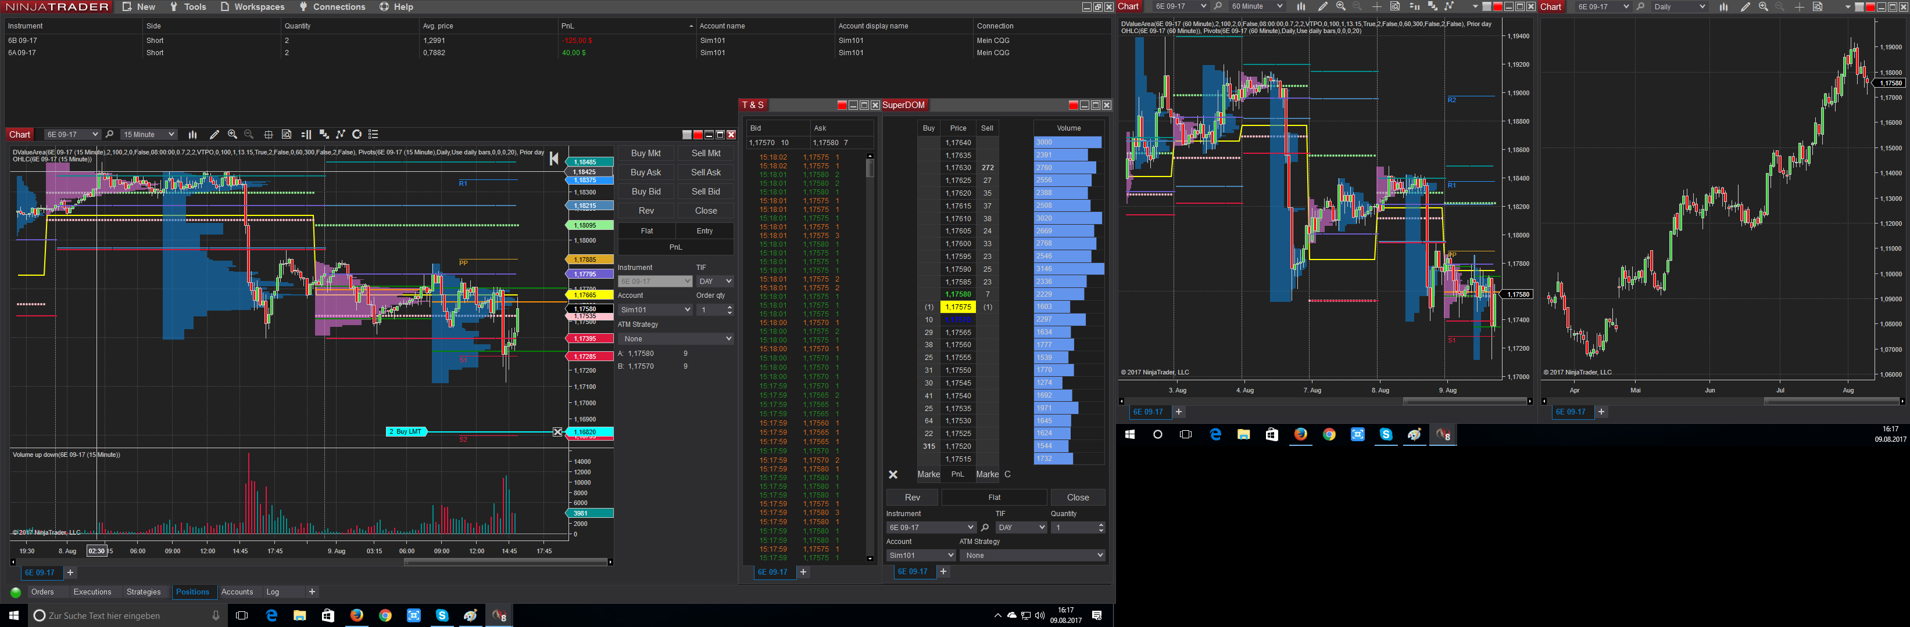Screen dimensions: 1910x627
Task: Open Data Box in 15 Minute chart toolbar
Action: coord(287,135)
